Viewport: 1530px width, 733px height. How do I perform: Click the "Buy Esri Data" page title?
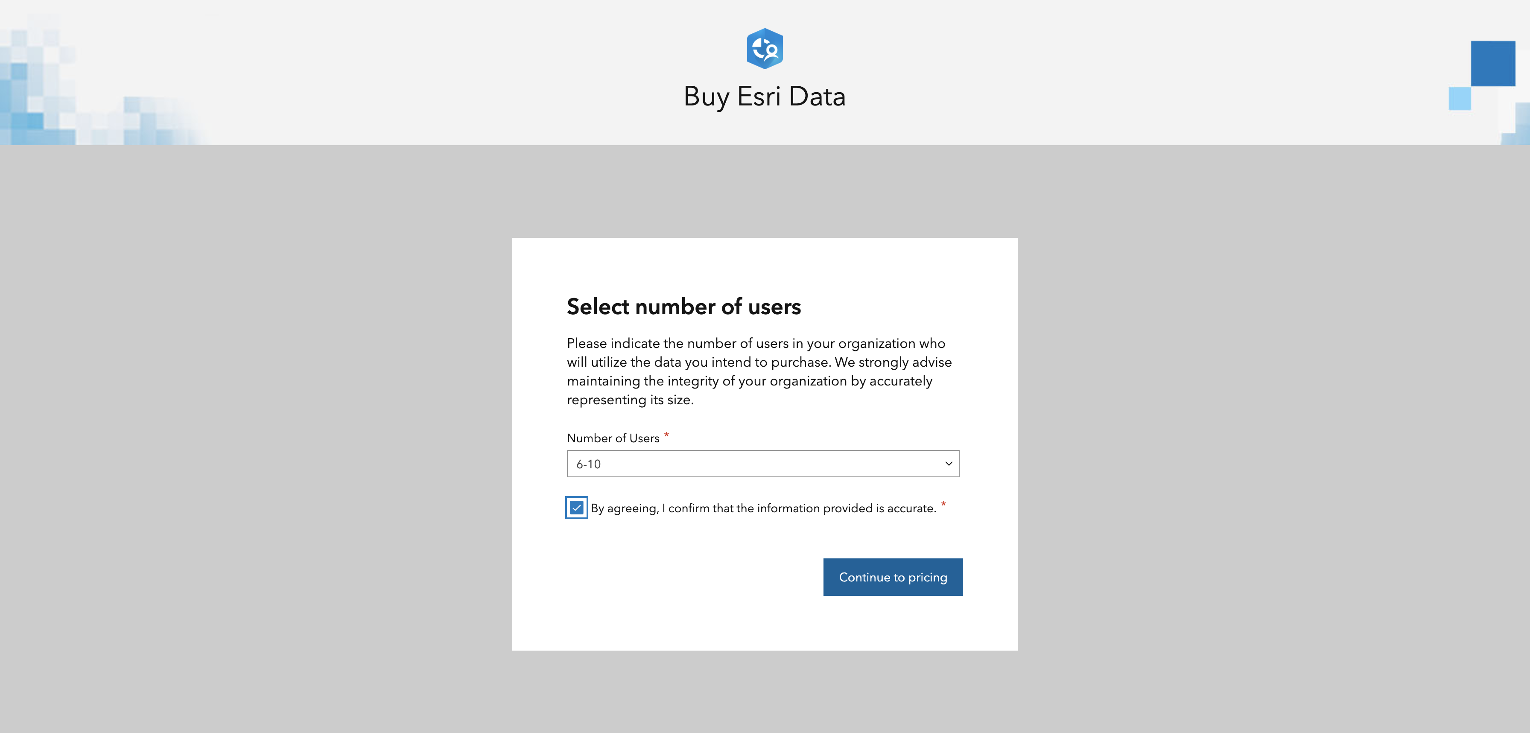coord(765,96)
